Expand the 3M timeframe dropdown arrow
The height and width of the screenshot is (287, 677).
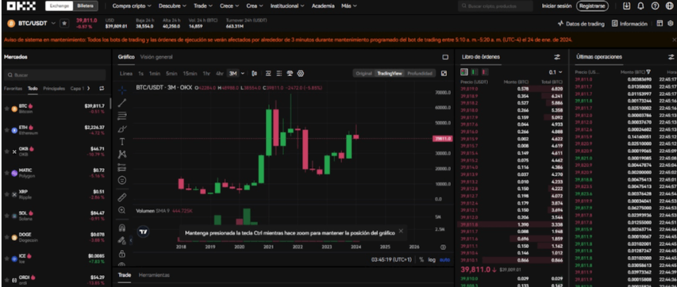(243, 73)
